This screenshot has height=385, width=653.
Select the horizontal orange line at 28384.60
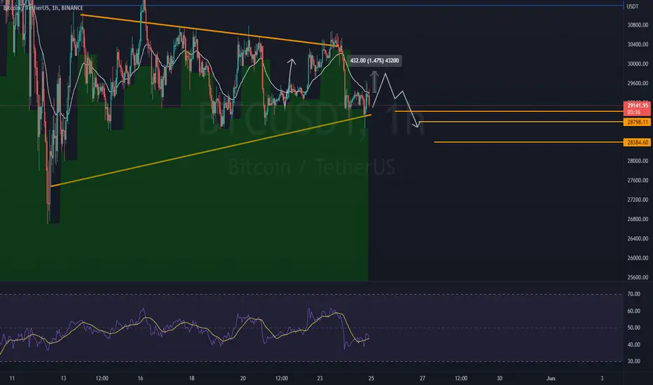(528, 142)
